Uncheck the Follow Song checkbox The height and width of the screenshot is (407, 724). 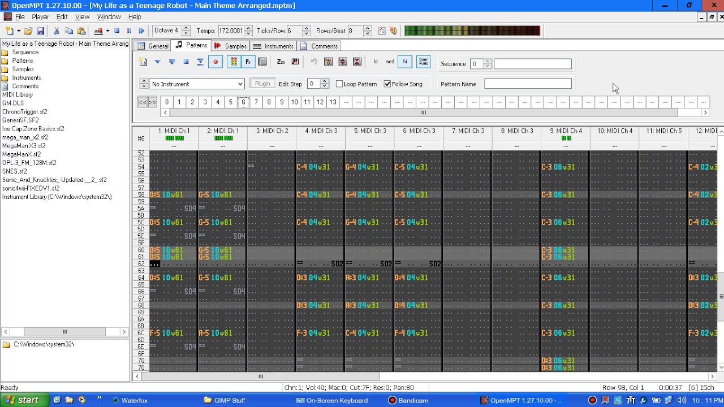[387, 84]
